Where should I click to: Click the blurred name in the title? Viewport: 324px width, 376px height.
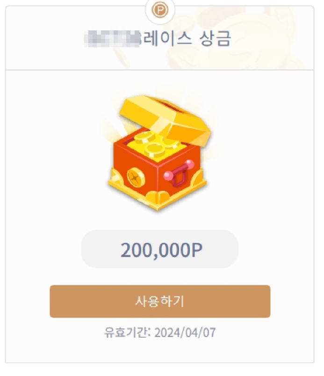pos(112,39)
